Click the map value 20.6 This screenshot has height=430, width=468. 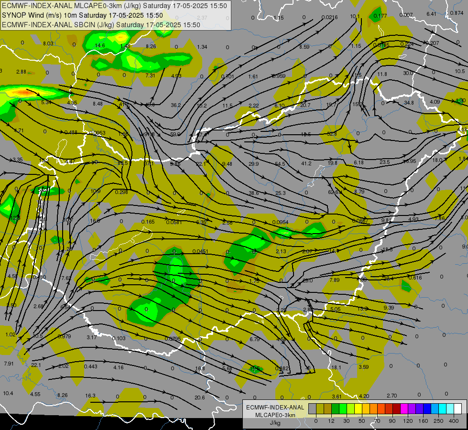[200, 398]
